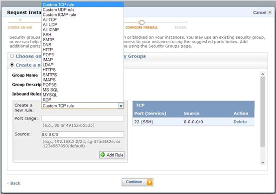This screenshot has width=276, height=194.
Task: Select All TCP from the list
Action: pos(83,20)
